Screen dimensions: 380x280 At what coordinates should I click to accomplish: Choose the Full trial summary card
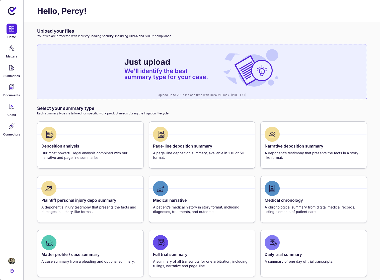click(x=202, y=253)
